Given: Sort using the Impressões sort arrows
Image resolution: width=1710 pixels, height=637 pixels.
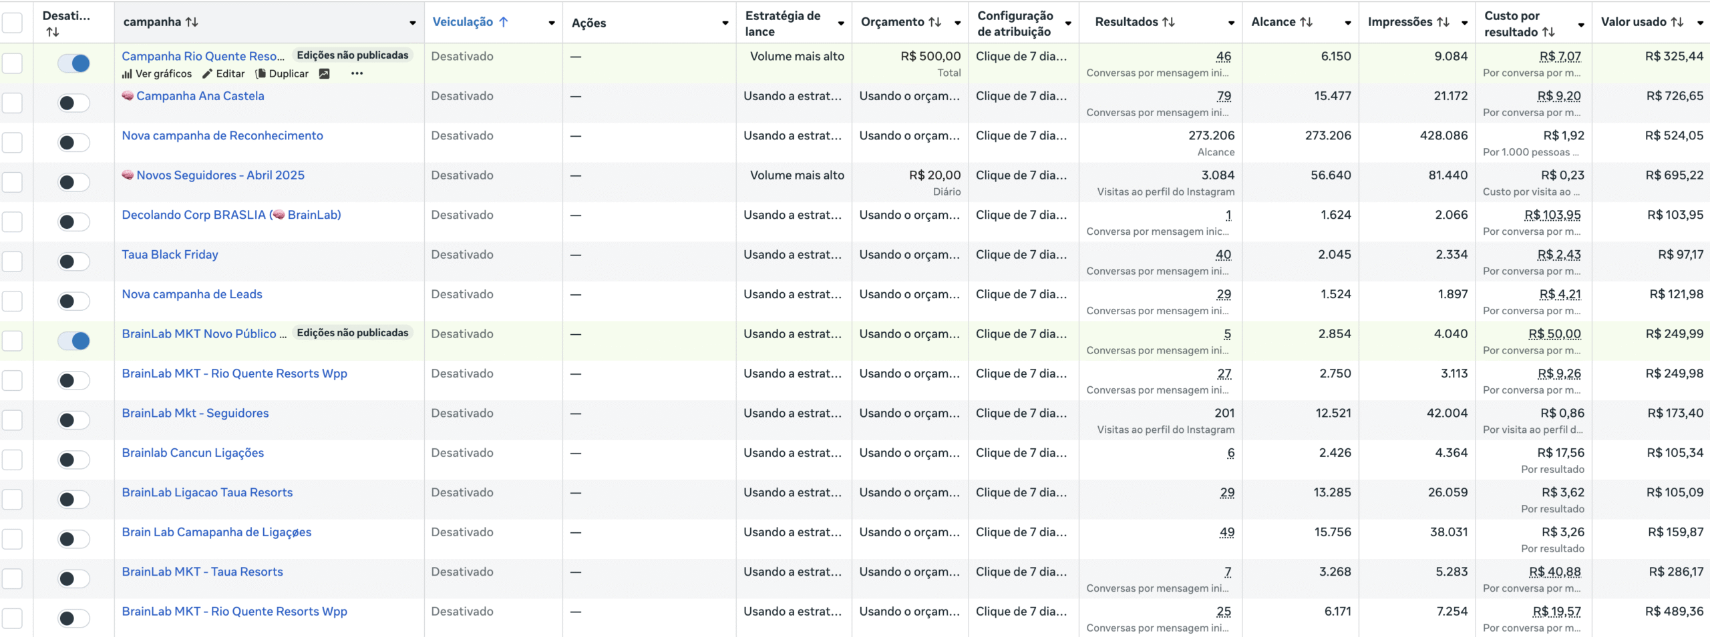Looking at the screenshot, I should click(x=1443, y=22).
